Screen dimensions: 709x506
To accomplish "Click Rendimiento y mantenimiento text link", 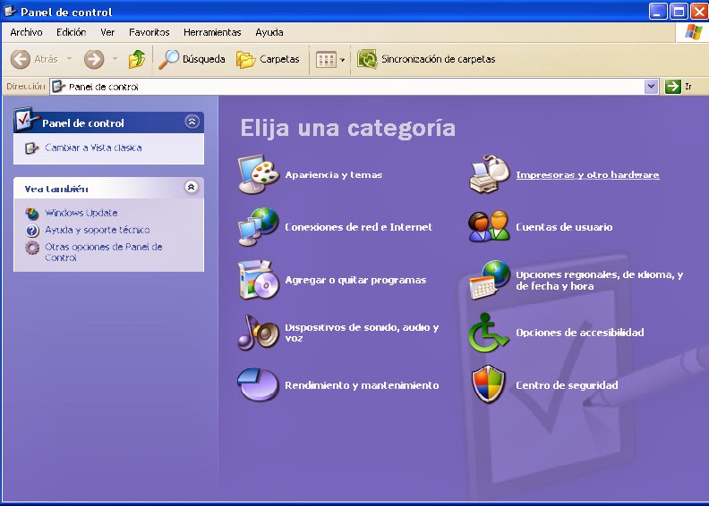I will tap(362, 385).
